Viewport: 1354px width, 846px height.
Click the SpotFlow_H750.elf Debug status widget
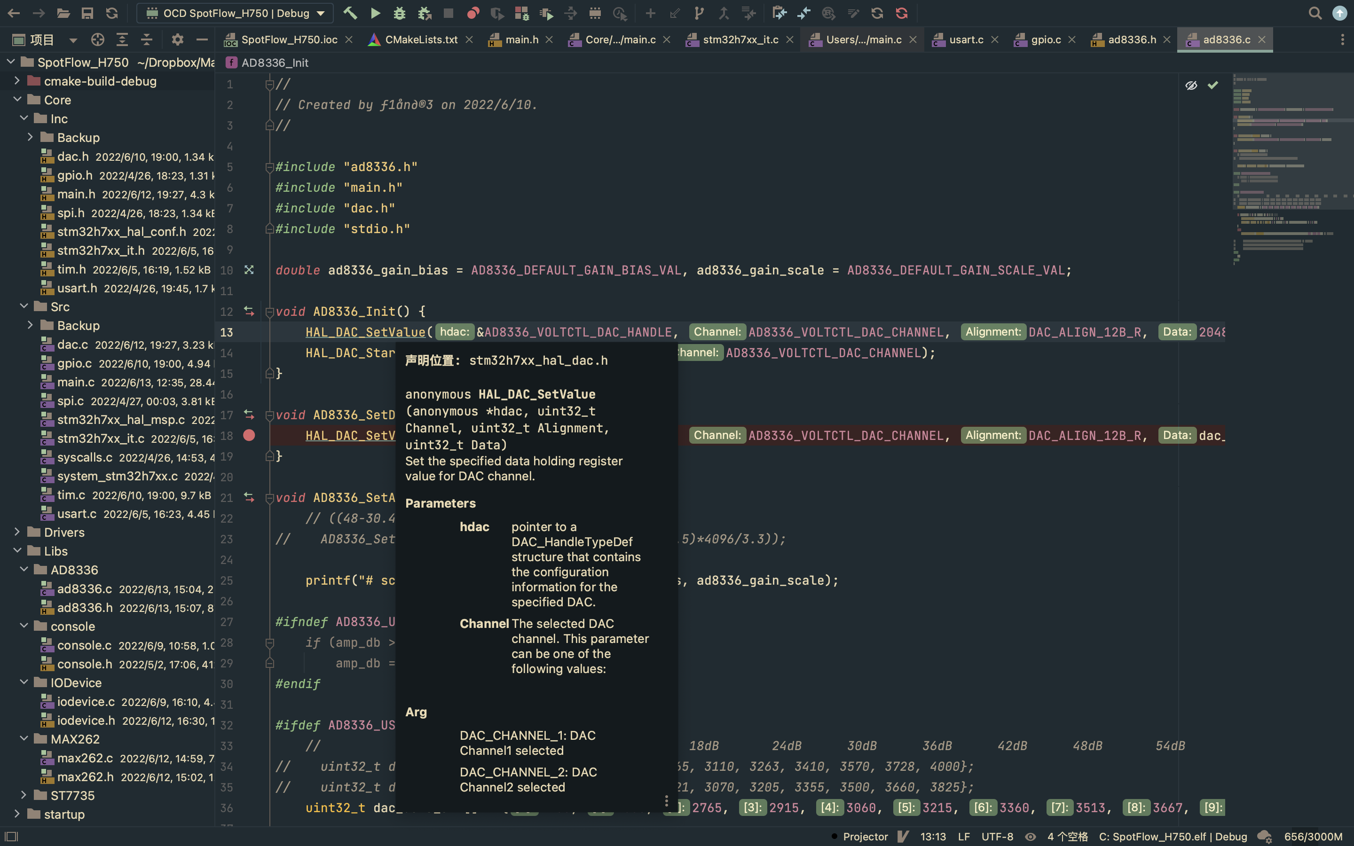click(x=1173, y=837)
